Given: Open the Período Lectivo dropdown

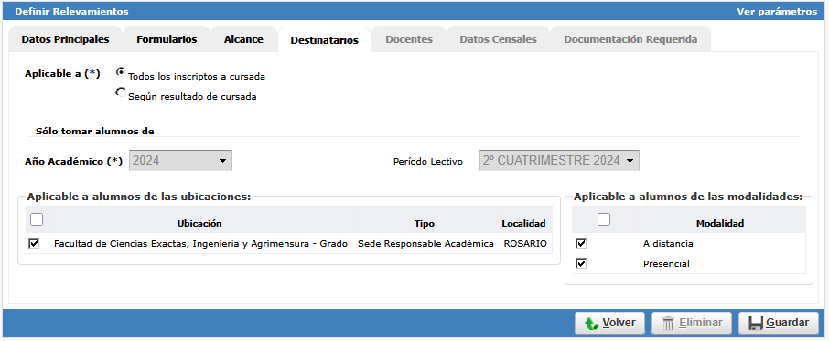Looking at the screenshot, I should pyautogui.click(x=559, y=161).
